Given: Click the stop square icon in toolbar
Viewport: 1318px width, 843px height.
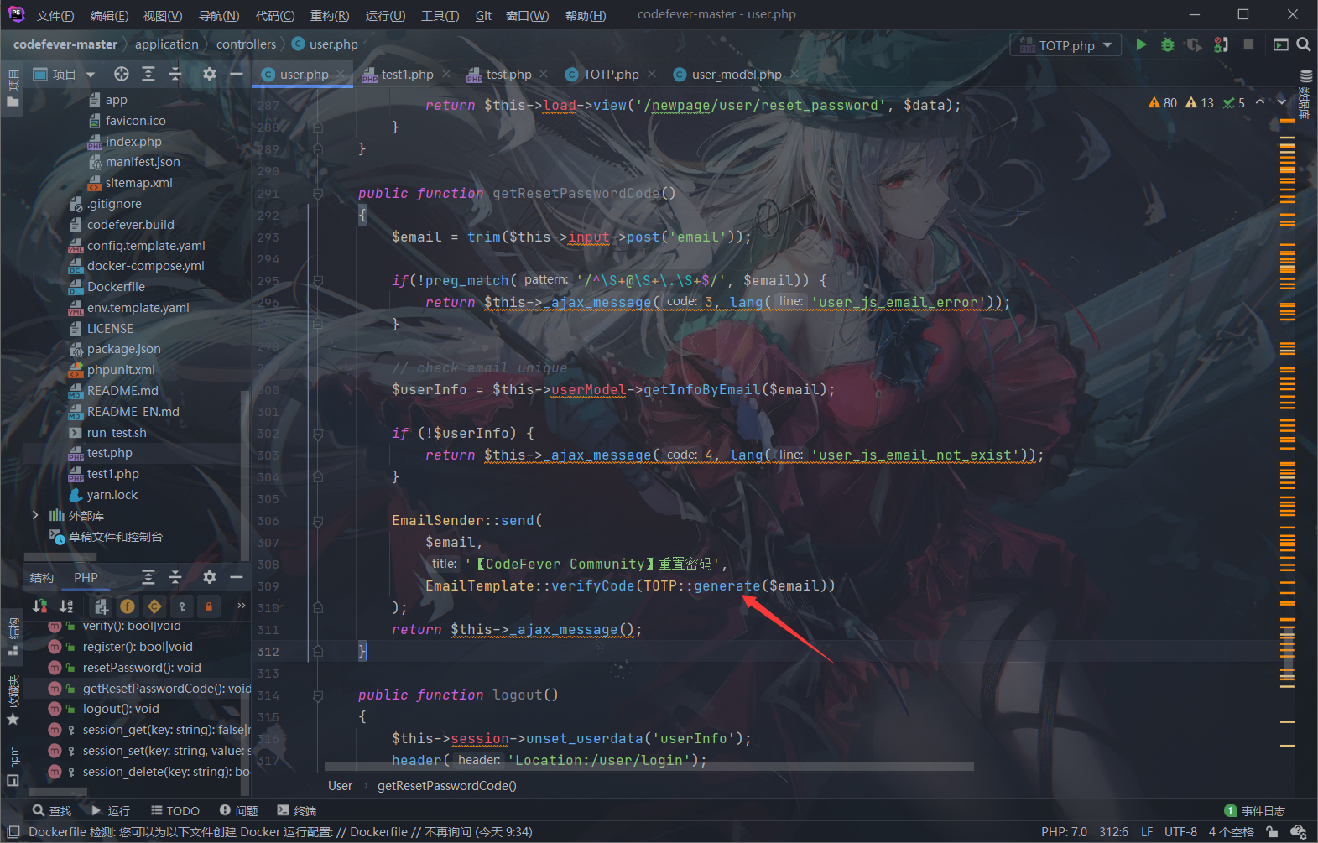Looking at the screenshot, I should [1248, 44].
